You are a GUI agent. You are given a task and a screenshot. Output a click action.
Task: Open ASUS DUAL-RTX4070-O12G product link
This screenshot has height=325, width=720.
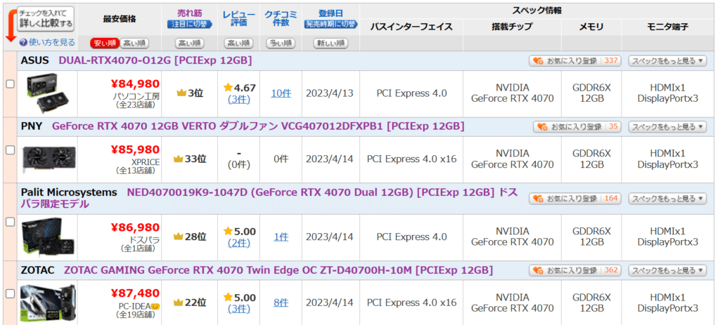click(x=155, y=60)
